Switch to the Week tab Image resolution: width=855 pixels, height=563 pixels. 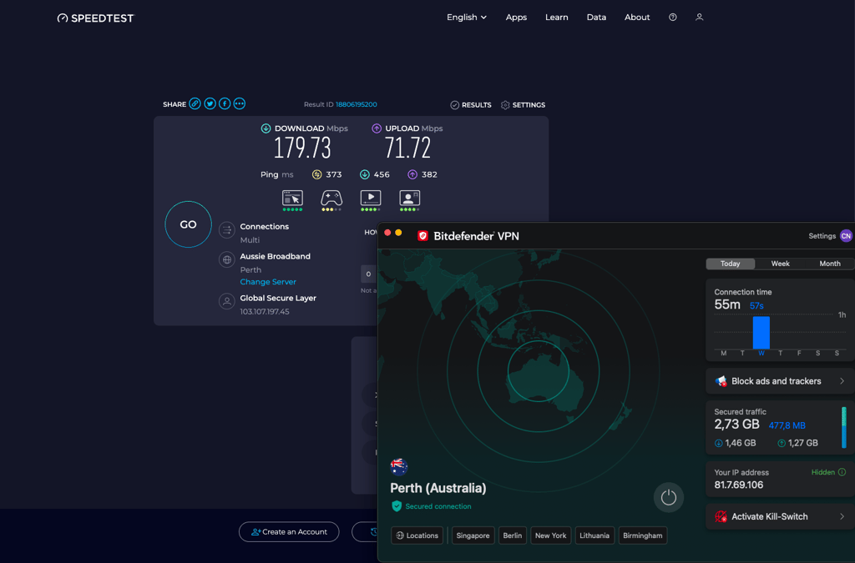click(781, 264)
